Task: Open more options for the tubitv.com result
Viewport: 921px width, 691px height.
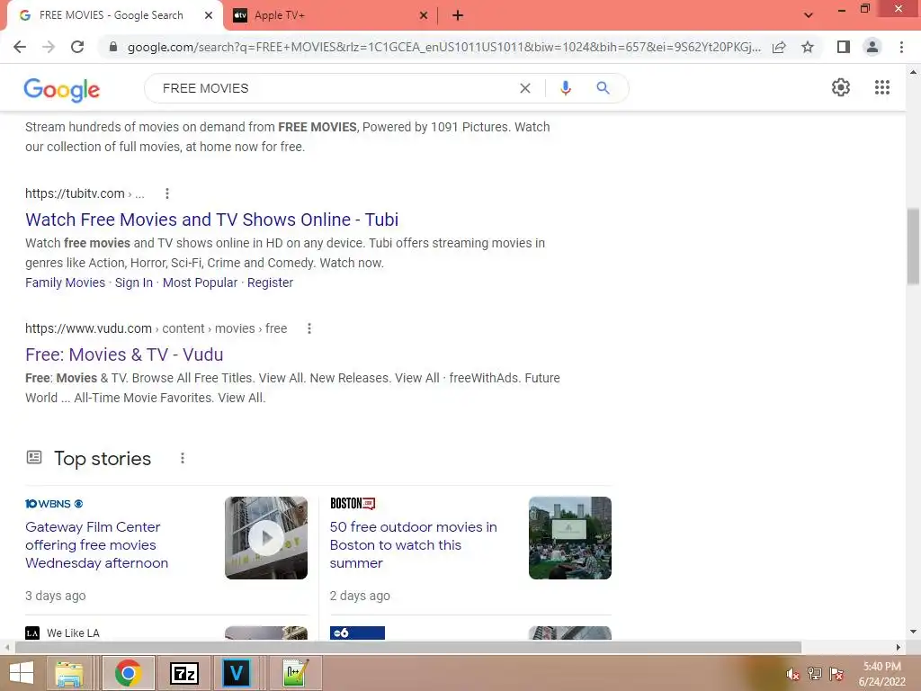Action: pos(167,193)
